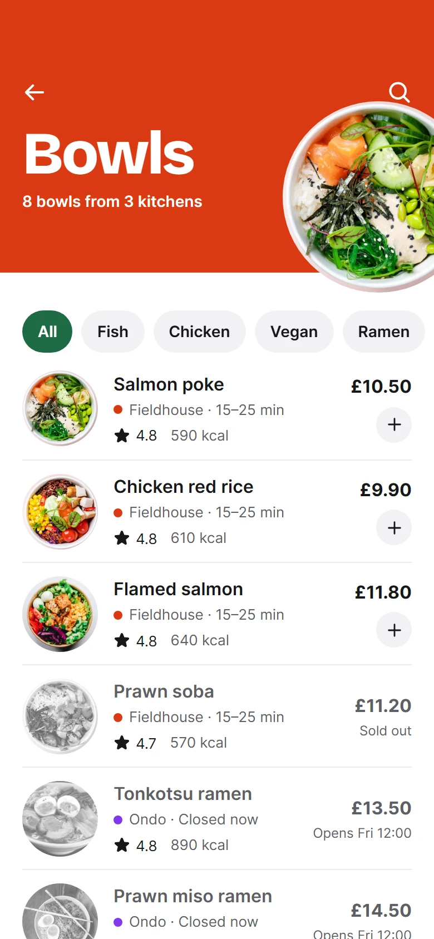The height and width of the screenshot is (939, 434).
Task: Go back using the arrow icon
Action: click(x=34, y=92)
